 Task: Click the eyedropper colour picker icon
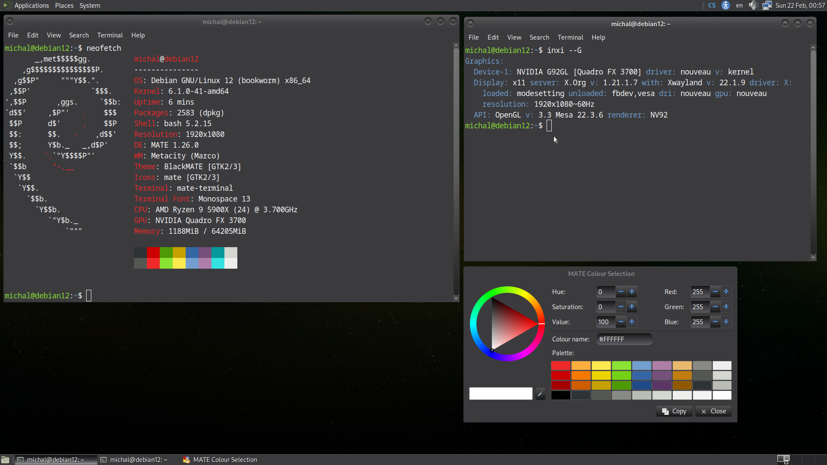point(540,394)
